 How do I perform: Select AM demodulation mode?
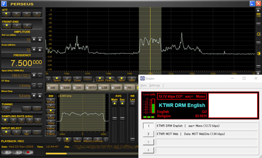point(53,88)
